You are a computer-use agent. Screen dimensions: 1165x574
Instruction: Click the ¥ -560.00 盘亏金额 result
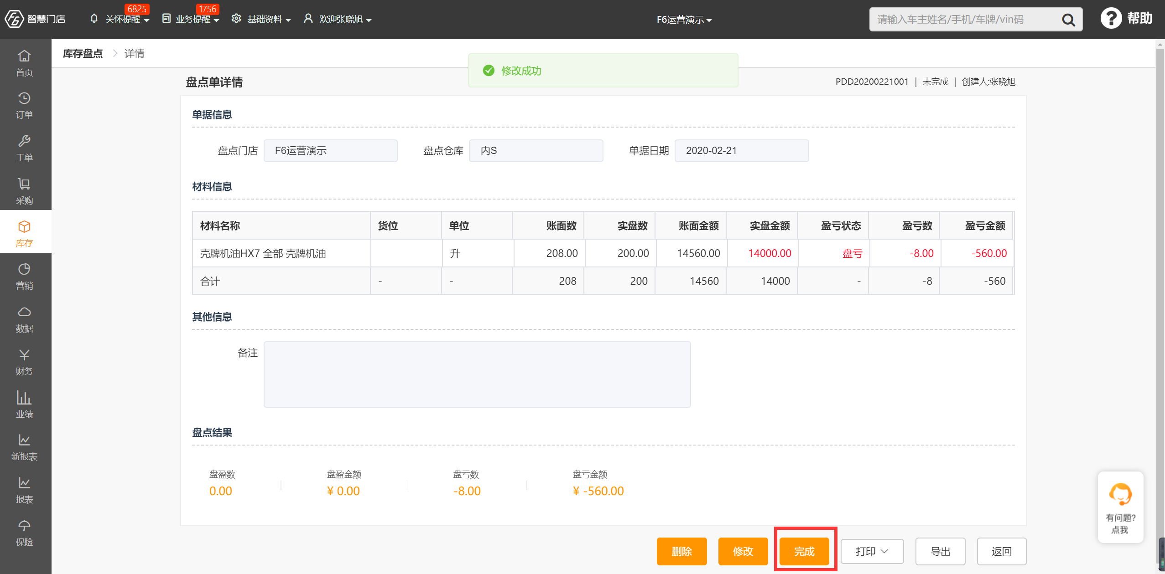tap(598, 491)
